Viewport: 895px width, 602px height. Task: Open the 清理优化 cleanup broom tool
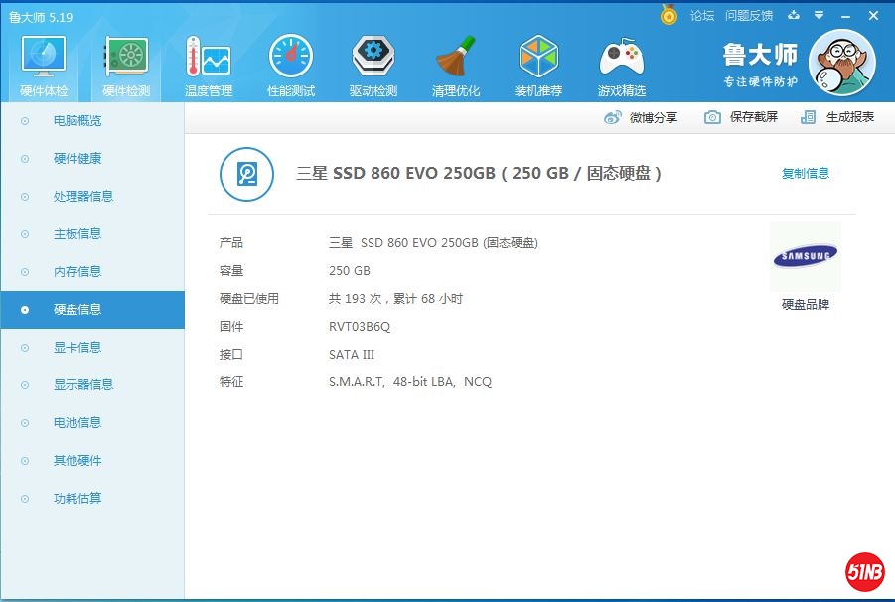click(456, 66)
